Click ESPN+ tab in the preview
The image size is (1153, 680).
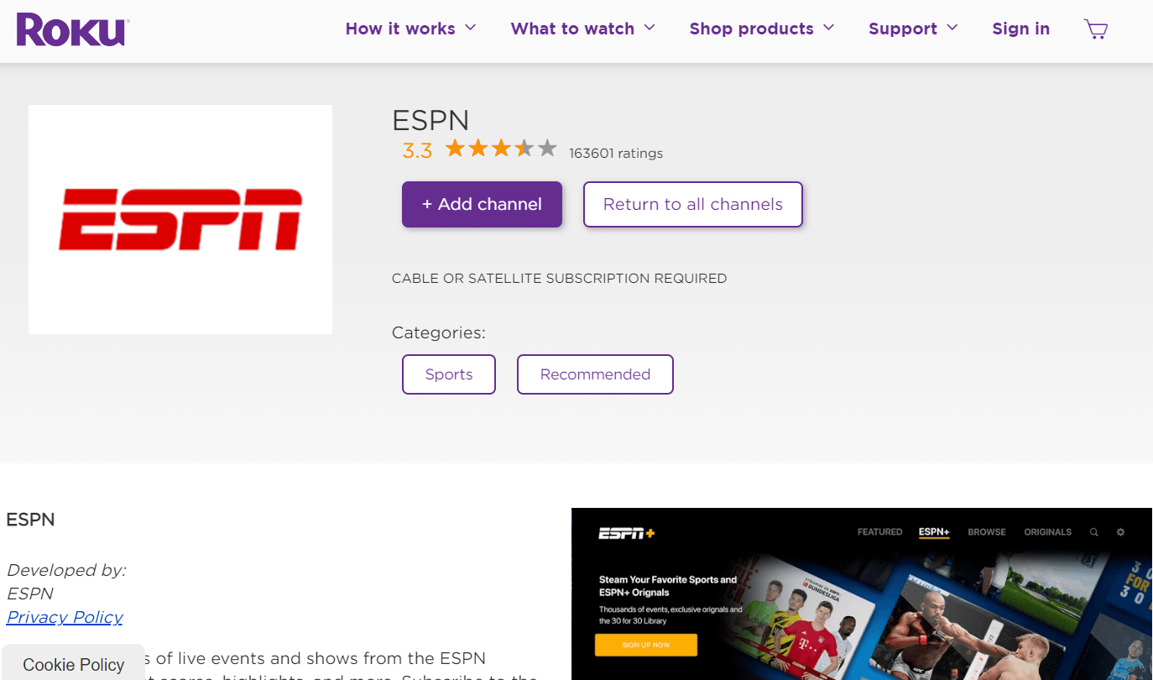(x=934, y=532)
